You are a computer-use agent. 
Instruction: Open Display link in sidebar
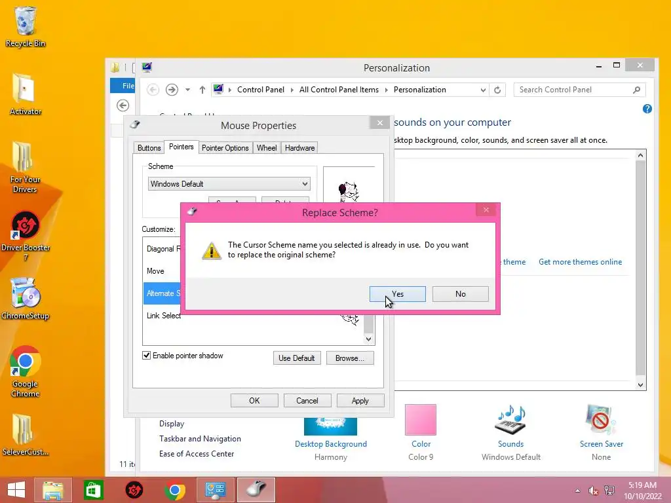[172, 424]
